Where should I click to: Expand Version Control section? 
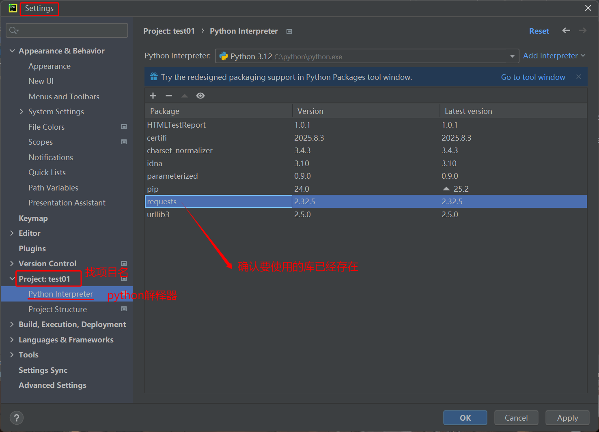coord(12,263)
